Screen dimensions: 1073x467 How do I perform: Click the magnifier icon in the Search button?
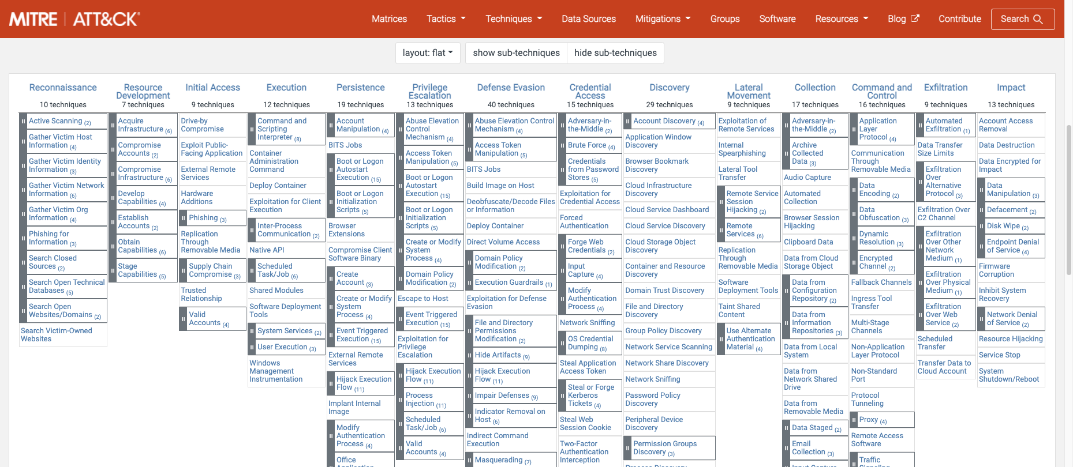(1038, 19)
